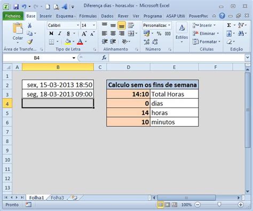The image size is (253, 211).
Task: Apply red font color
Action: (x=80, y=42)
